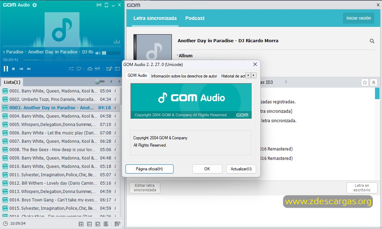Click the search magnifier beside song title
Screen dimensions: 382x229
[x=372, y=41]
